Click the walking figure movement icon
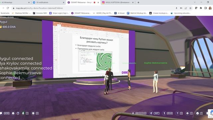This screenshot has width=213, height=120. [133, 113]
